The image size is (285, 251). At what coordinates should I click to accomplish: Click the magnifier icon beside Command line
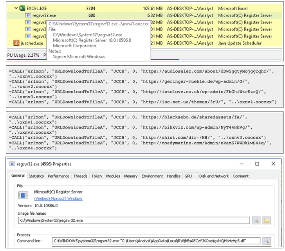[x=267, y=241]
